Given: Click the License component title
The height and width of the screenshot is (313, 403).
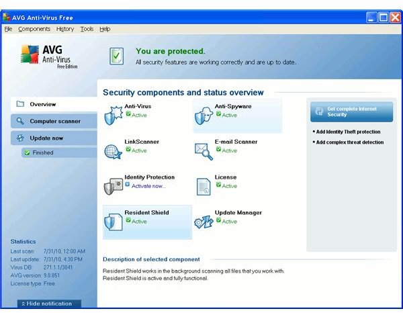Looking at the screenshot, I should point(226,177).
